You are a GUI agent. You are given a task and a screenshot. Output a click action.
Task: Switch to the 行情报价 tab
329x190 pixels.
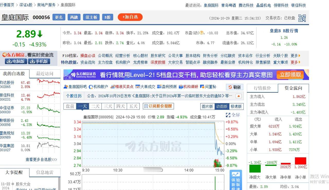tap(262, 88)
